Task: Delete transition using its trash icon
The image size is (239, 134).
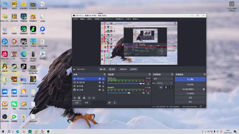Action: (x=166, y=87)
